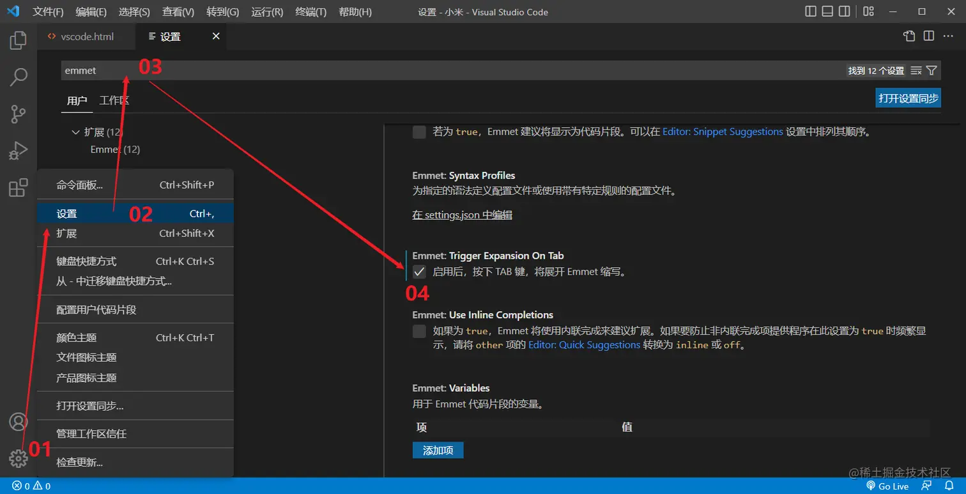The width and height of the screenshot is (966, 494).
Task: Select the 工作区 settings scope tab
Action: (x=114, y=101)
